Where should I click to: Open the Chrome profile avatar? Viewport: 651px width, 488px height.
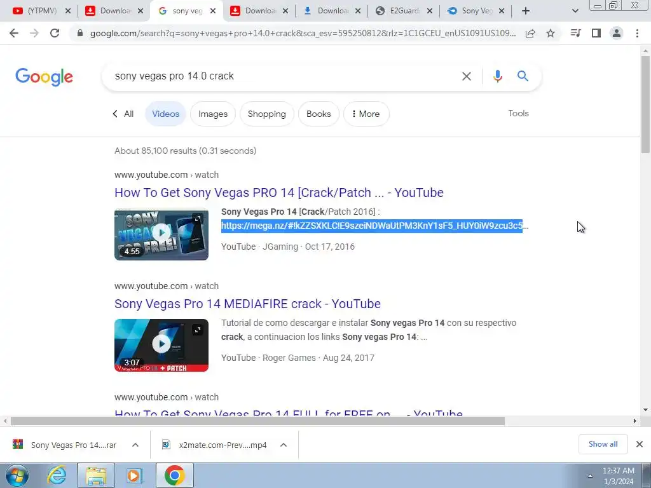click(617, 33)
